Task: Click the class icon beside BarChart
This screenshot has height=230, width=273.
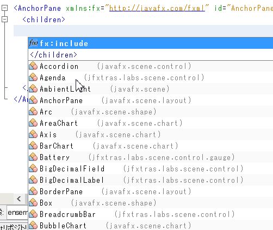Action: [33, 146]
